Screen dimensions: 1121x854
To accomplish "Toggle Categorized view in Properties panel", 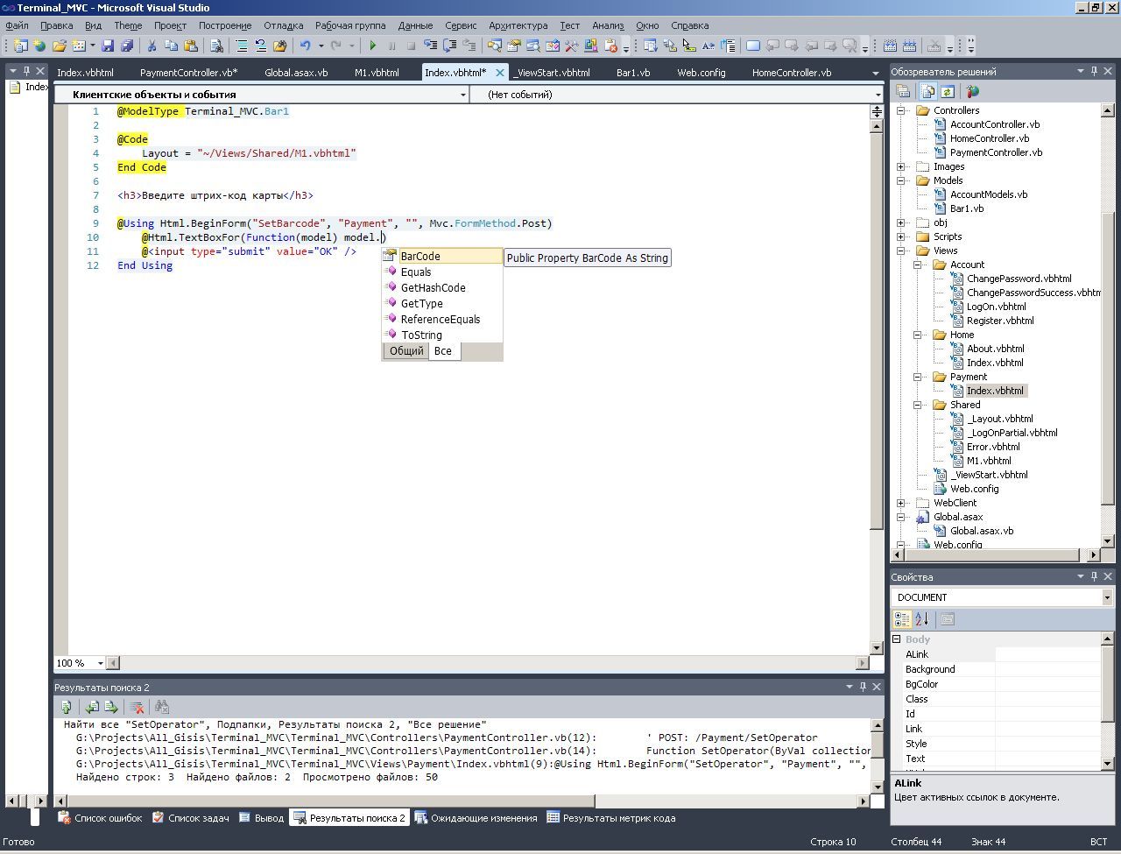I will coord(902,619).
